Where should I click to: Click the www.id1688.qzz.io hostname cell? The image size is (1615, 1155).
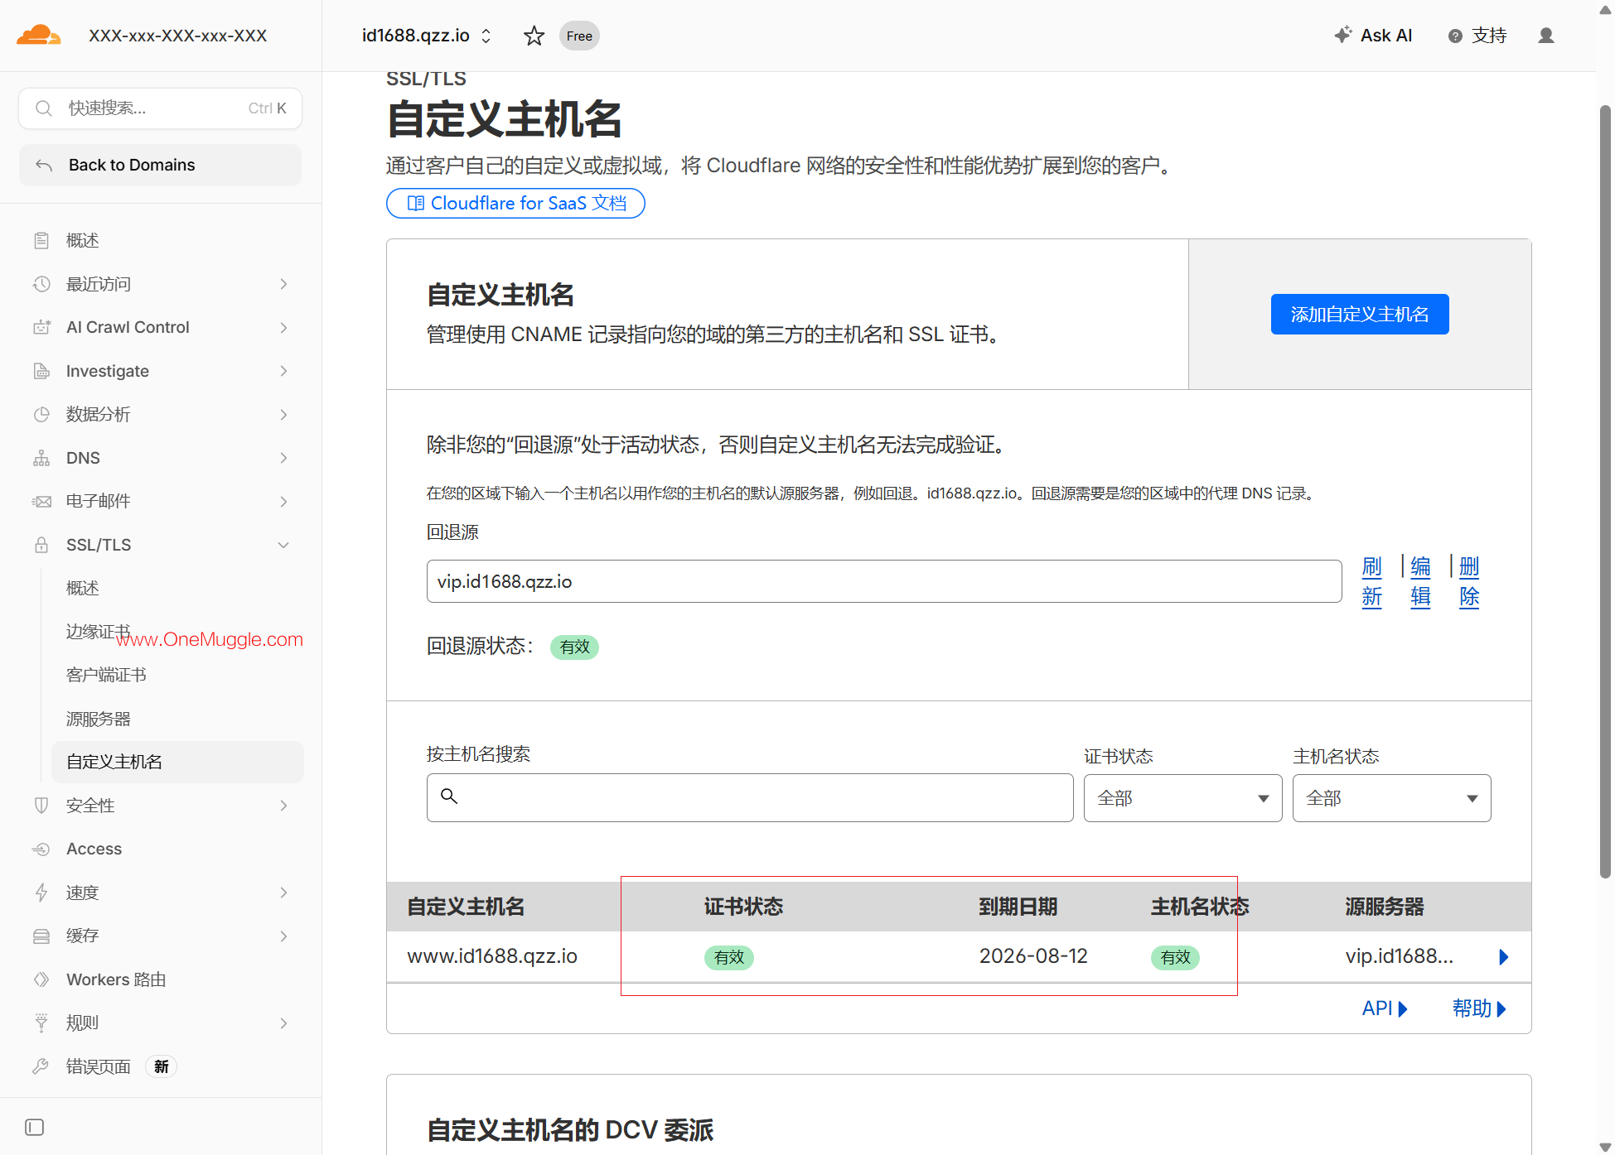pos(492,956)
